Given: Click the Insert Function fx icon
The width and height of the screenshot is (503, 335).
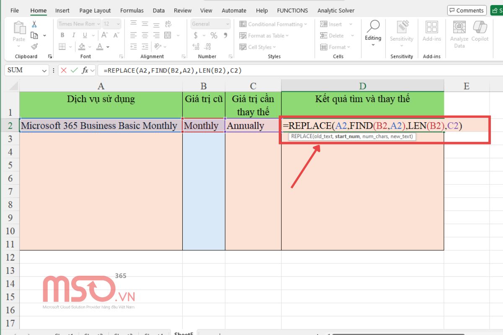Looking at the screenshot, I should click(x=85, y=70).
